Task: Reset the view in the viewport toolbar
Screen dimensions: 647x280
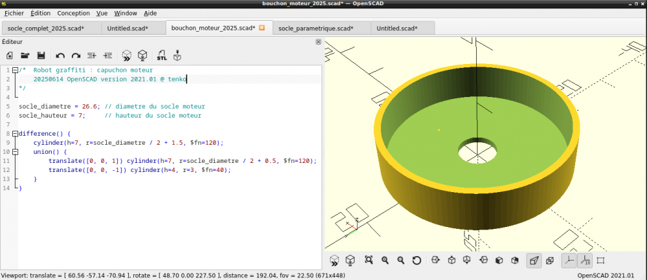Action: (417, 261)
